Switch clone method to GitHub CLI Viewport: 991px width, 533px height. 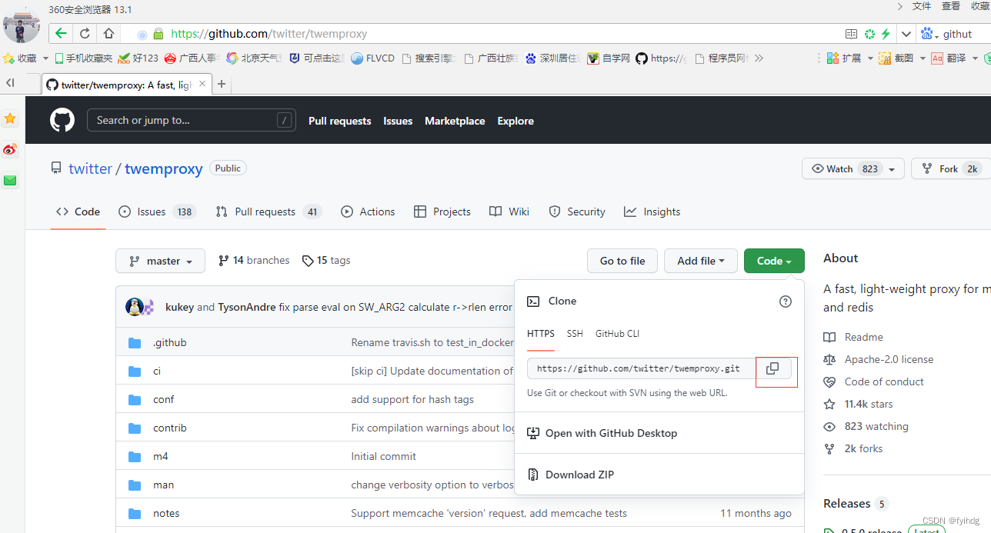pos(617,333)
